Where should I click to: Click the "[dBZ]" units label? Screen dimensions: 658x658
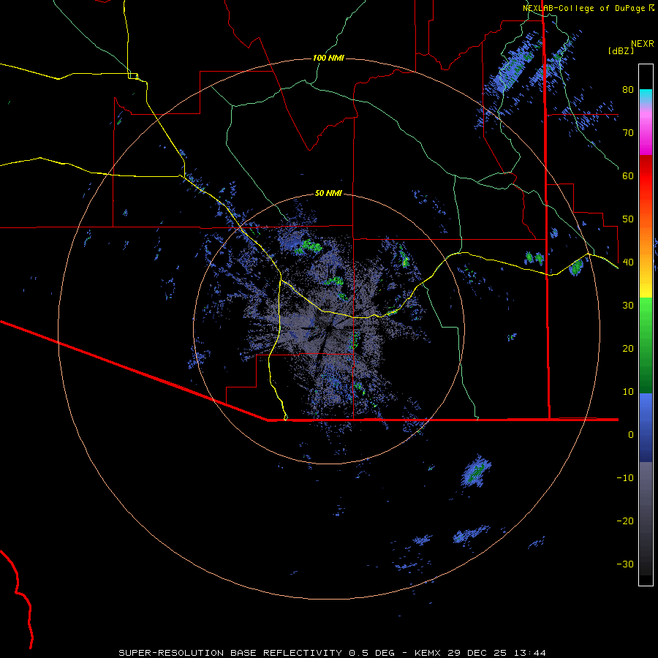click(x=621, y=50)
